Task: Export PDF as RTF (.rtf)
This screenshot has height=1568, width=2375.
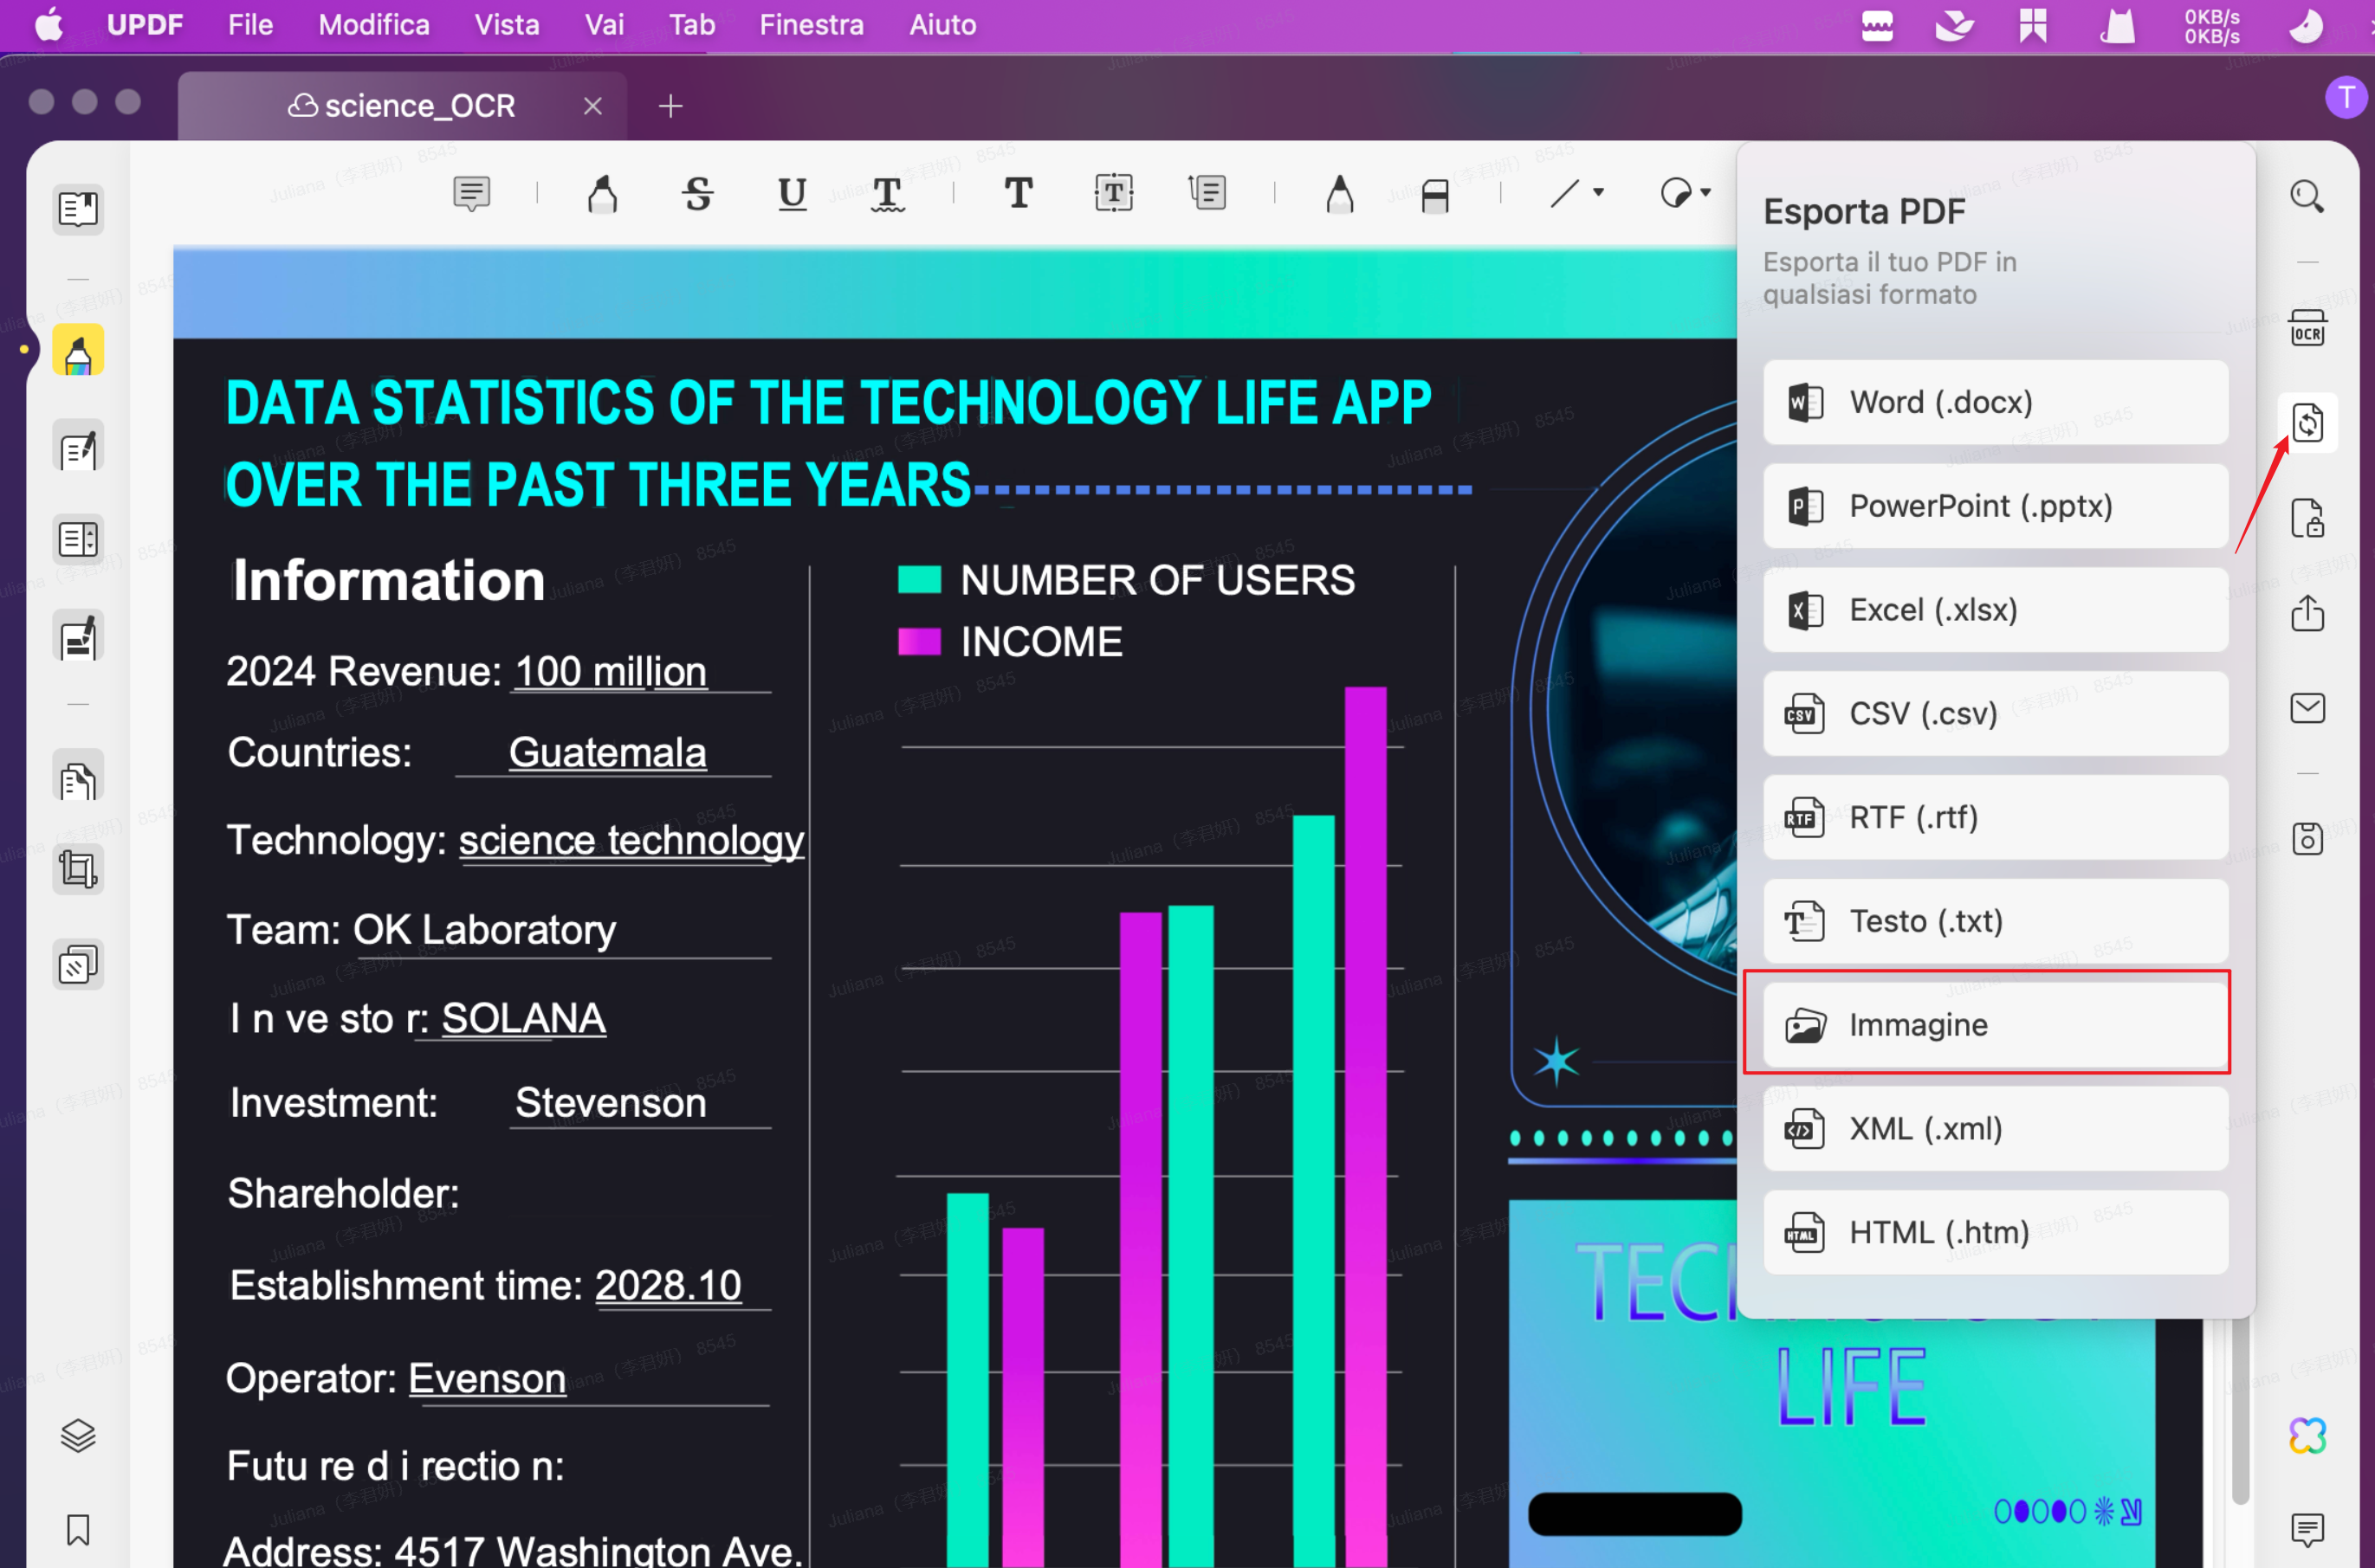Action: coord(1995,818)
